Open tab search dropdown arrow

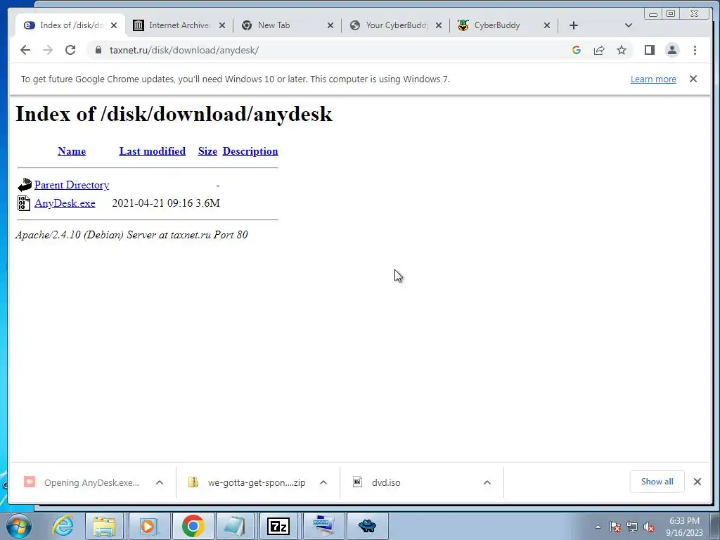(x=629, y=25)
